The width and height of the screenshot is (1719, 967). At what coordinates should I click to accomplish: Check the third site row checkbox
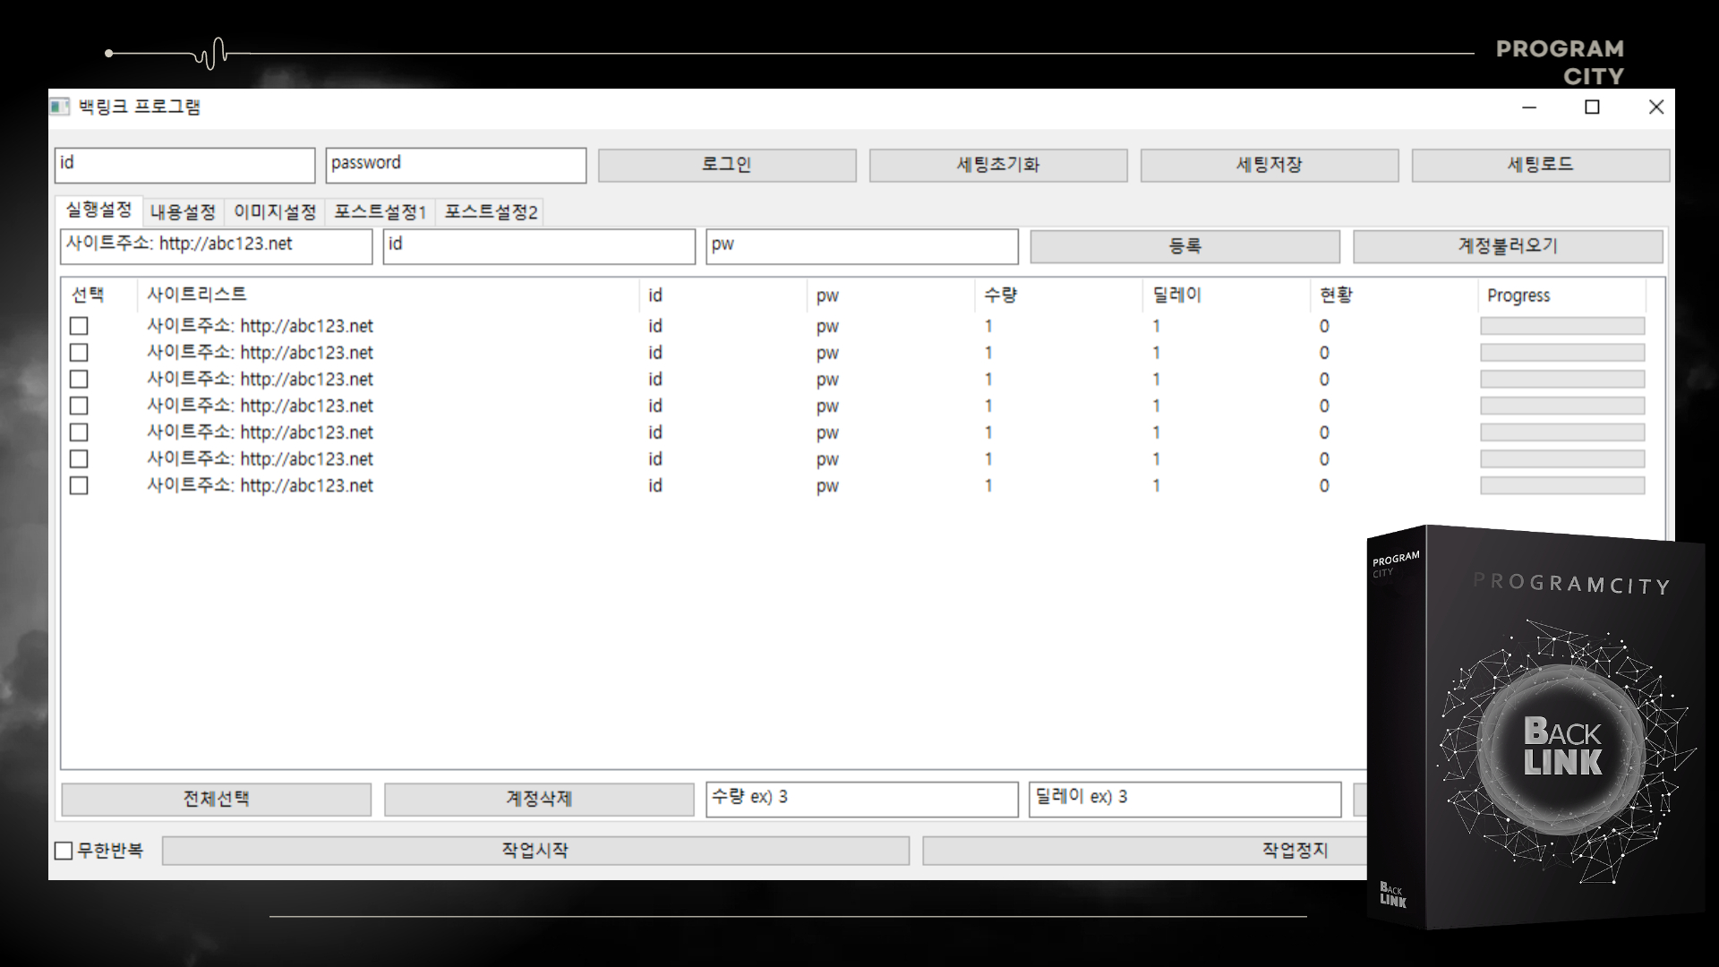(79, 380)
